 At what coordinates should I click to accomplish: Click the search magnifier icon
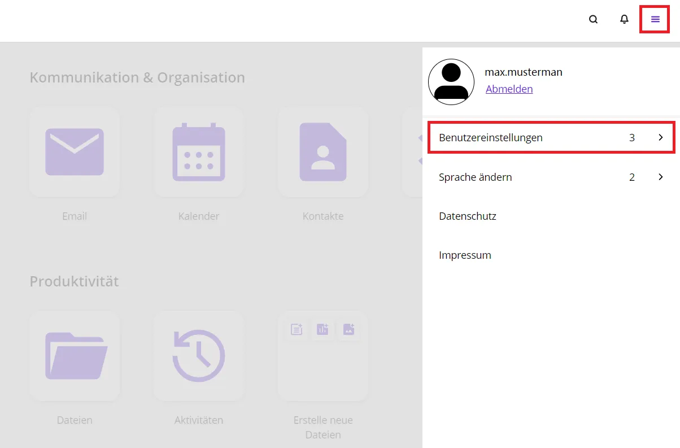(x=593, y=19)
